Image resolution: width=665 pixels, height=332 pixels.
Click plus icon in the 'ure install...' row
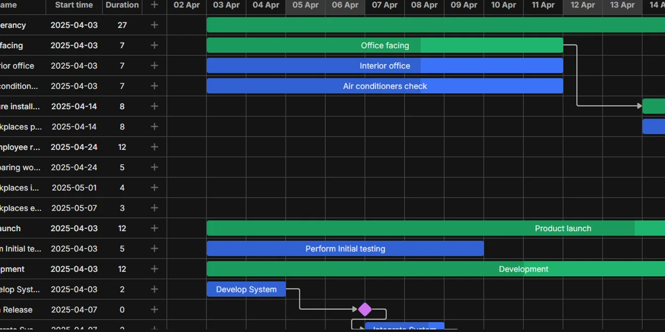[x=154, y=106]
